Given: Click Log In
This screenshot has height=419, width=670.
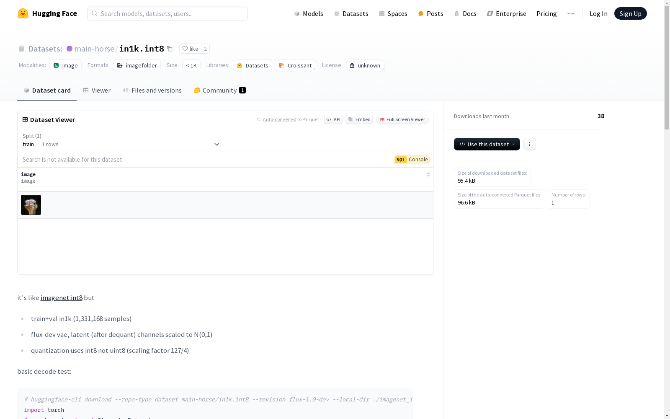Looking at the screenshot, I should (x=598, y=13).
